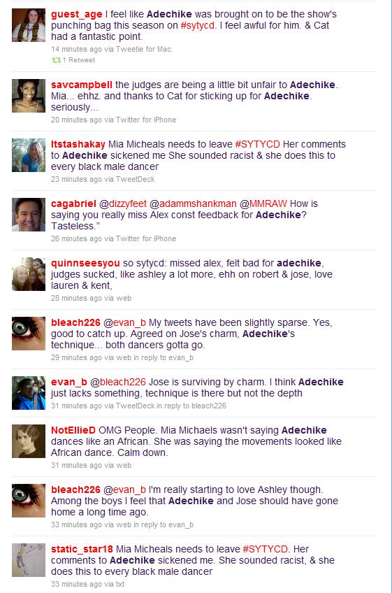The width and height of the screenshot is (392, 593).
Task: Open the guest_age username link
Action: click(77, 15)
